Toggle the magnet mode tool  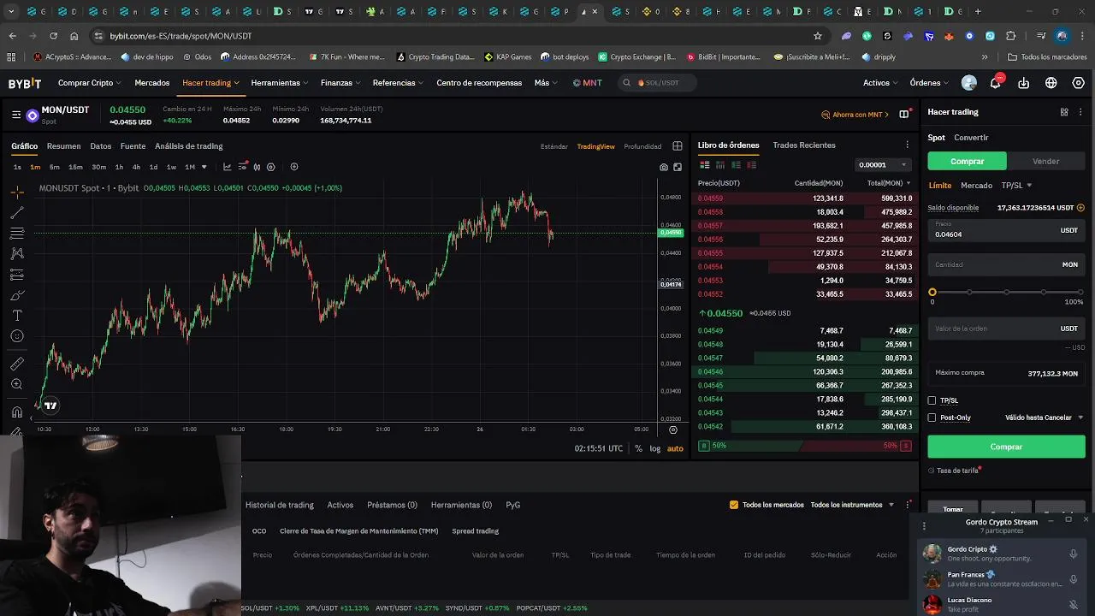point(17,412)
